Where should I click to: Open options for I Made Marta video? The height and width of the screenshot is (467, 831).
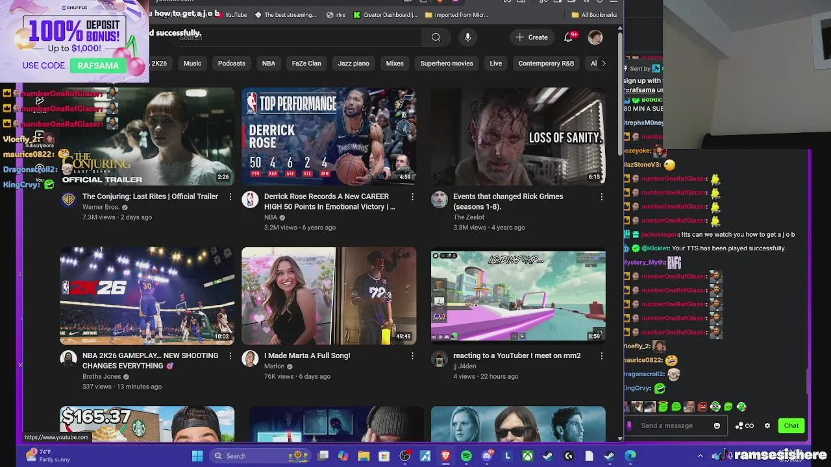[x=412, y=355]
